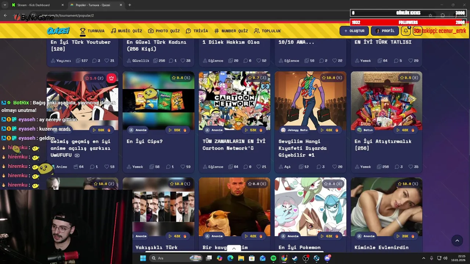
Task: Click star rating 9.7 on Cartoon Network card
Action: coord(257,78)
